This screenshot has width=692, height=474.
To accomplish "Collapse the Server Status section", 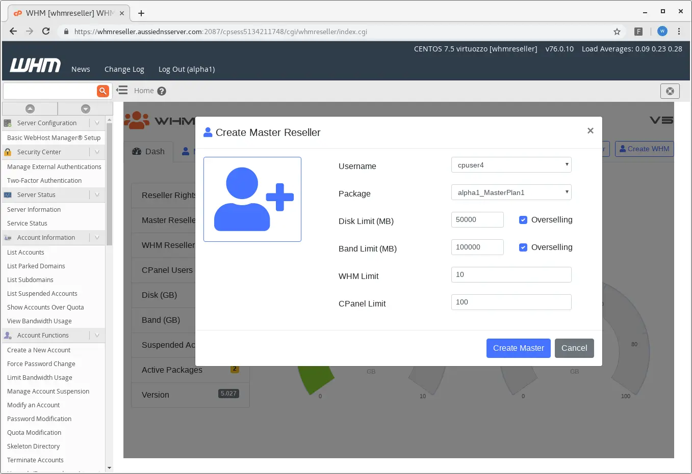I will [97, 195].
